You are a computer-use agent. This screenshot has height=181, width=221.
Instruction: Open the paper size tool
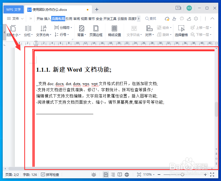13,31
